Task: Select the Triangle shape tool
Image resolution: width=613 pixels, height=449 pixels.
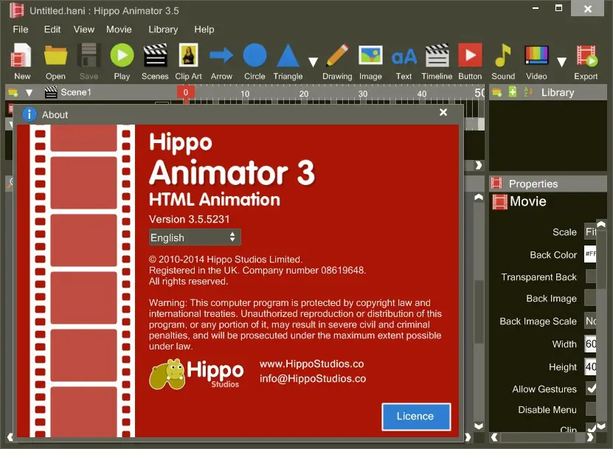Action: (x=288, y=61)
